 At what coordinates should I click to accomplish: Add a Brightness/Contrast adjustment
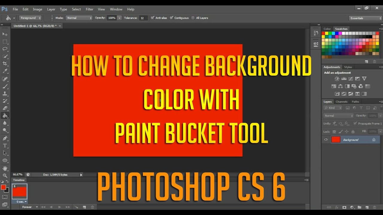(x=337, y=79)
